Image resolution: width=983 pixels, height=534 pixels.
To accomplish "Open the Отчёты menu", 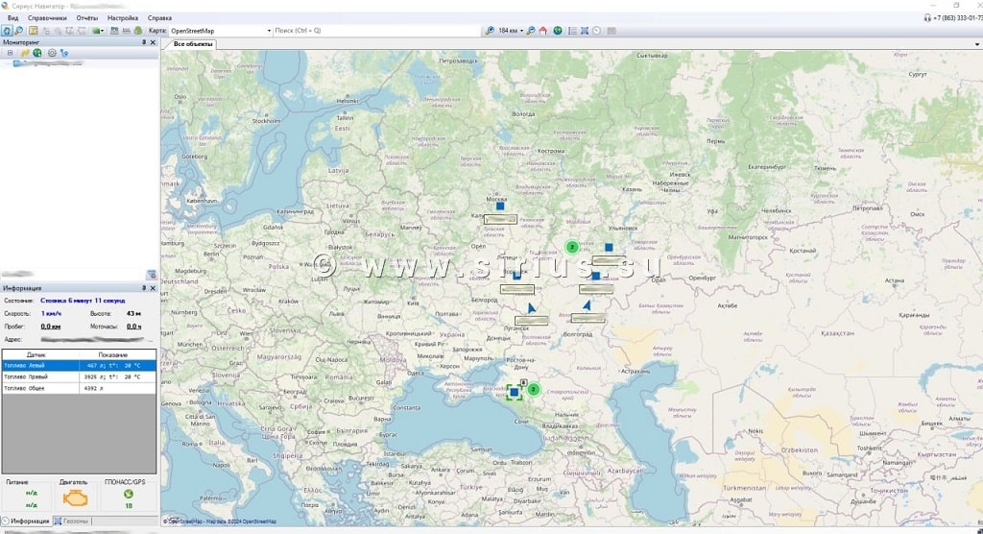I will (x=87, y=18).
